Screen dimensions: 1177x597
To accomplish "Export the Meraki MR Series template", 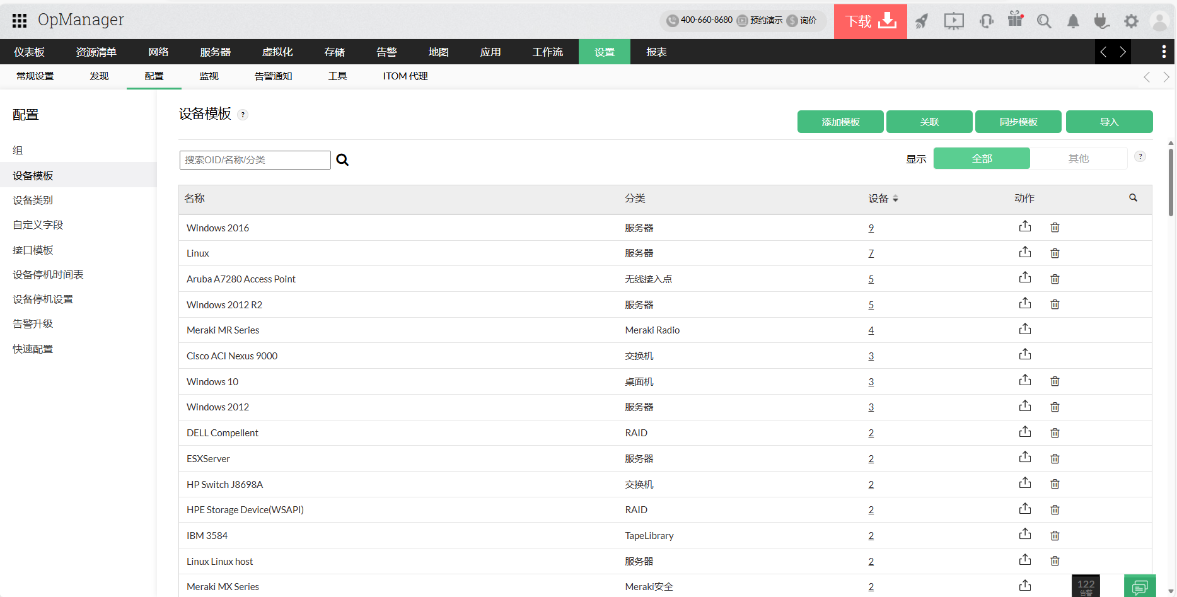I will click(1025, 329).
